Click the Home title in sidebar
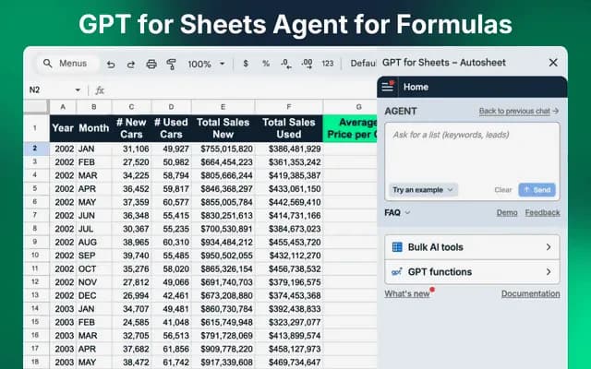591x369 pixels. (416, 87)
